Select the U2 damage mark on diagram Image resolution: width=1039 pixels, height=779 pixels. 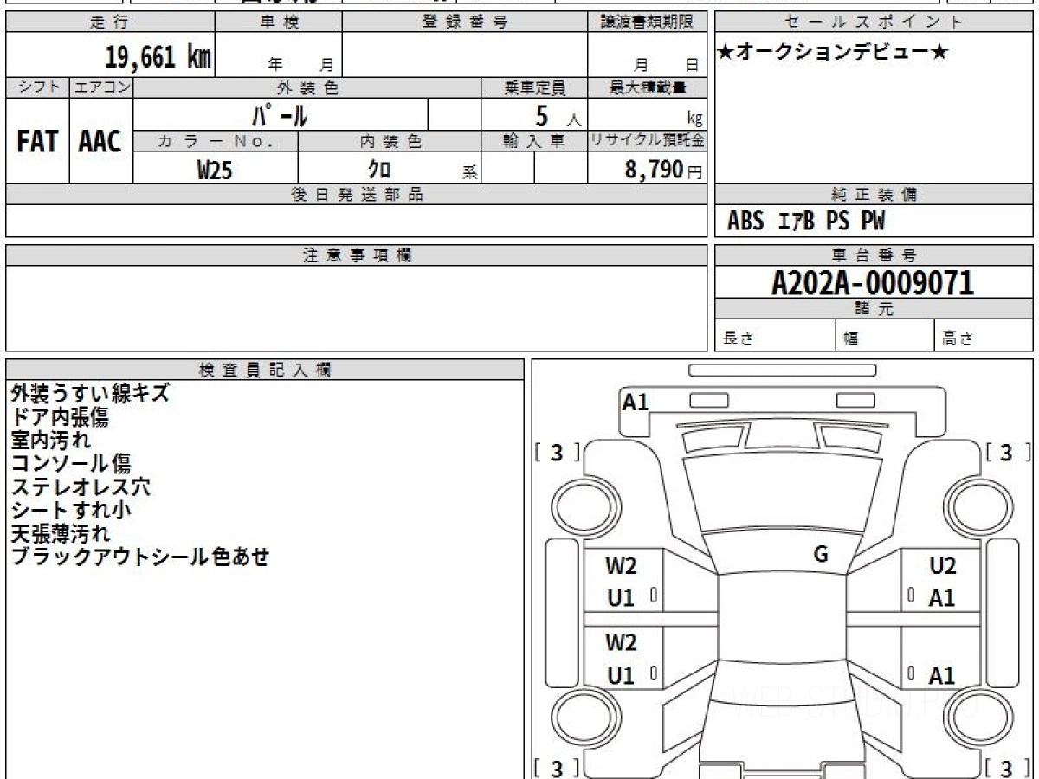coord(942,566)
